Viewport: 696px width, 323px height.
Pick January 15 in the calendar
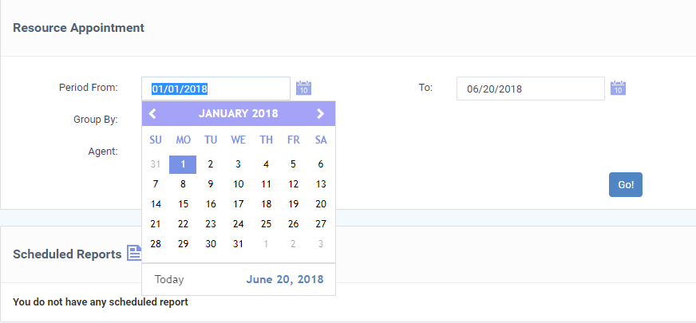[x=183, y=204]
